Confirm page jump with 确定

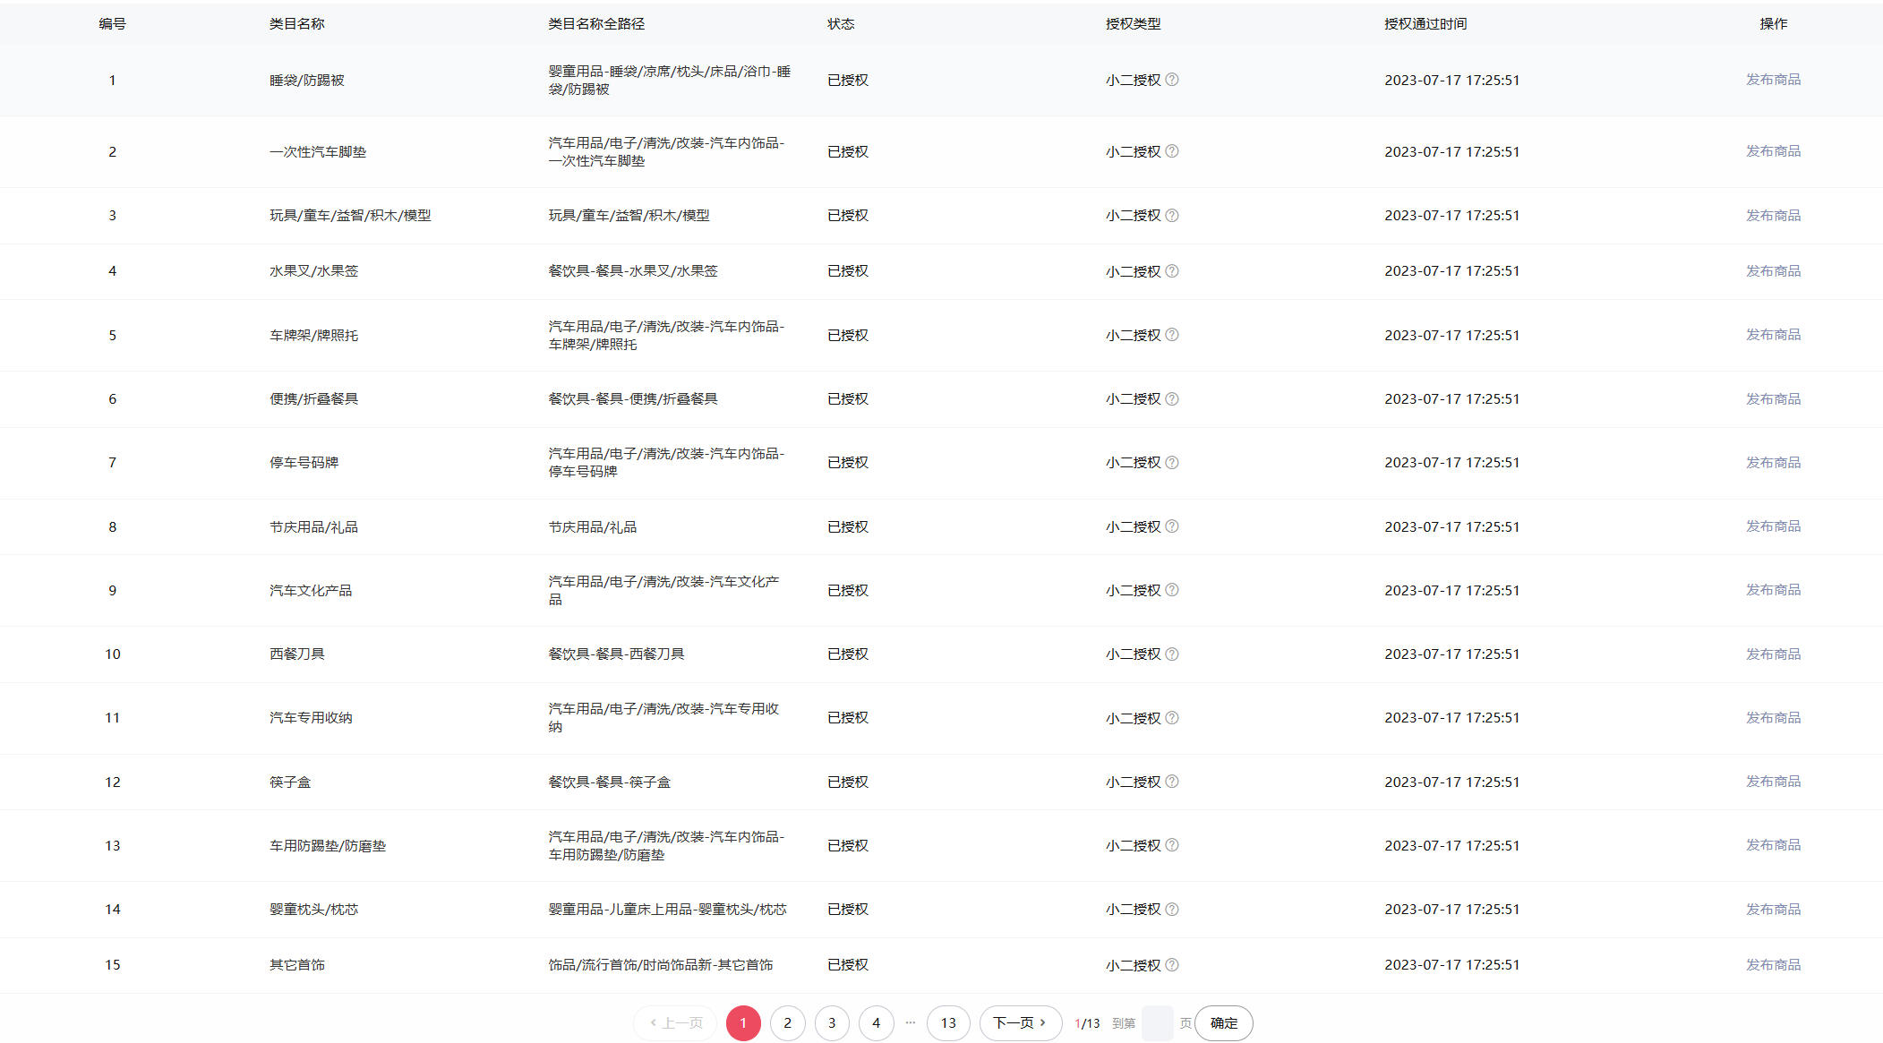[x=1223, y=1023]
